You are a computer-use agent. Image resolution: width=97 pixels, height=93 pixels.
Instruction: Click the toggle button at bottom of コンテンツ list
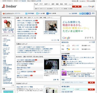click(13, 85)
